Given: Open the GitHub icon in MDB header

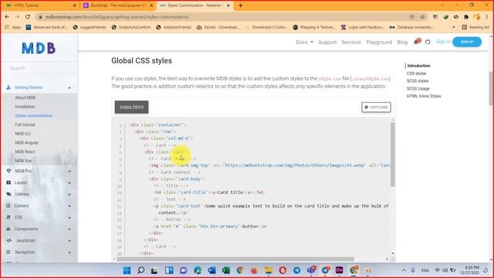Looking at the screenshot, I should [x=428, y=42].
